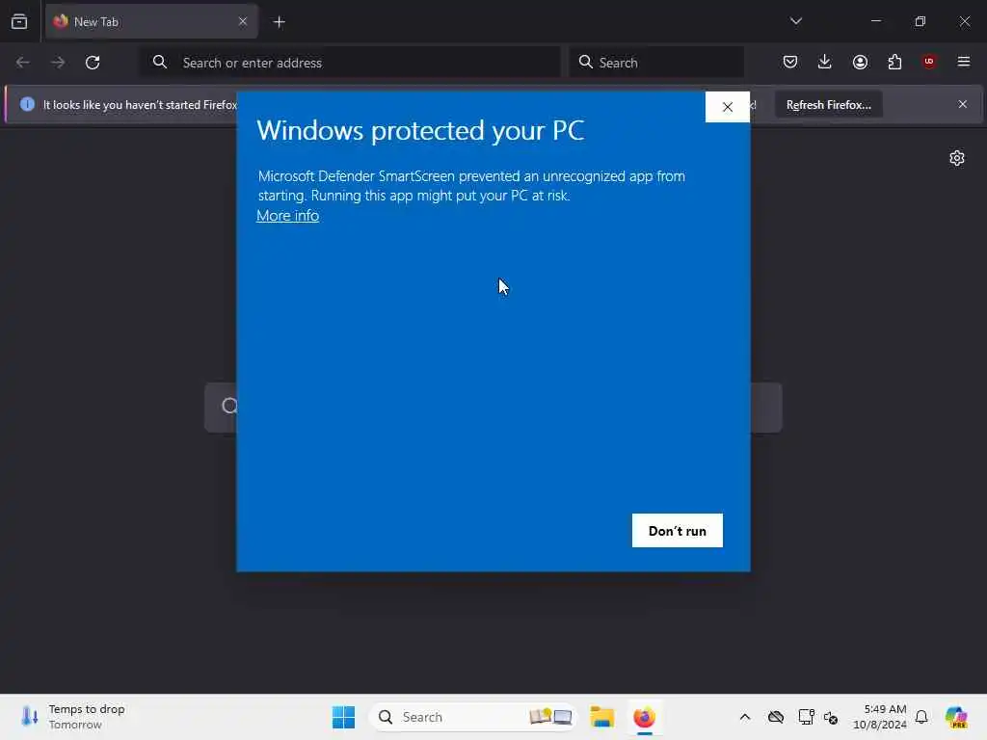
Task: Click Refresh Firefox button
Action: pos(828,104)
